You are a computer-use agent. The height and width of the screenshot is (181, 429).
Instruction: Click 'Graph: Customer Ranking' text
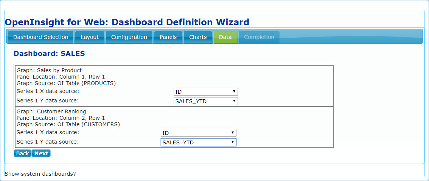(x=51, y=111)
